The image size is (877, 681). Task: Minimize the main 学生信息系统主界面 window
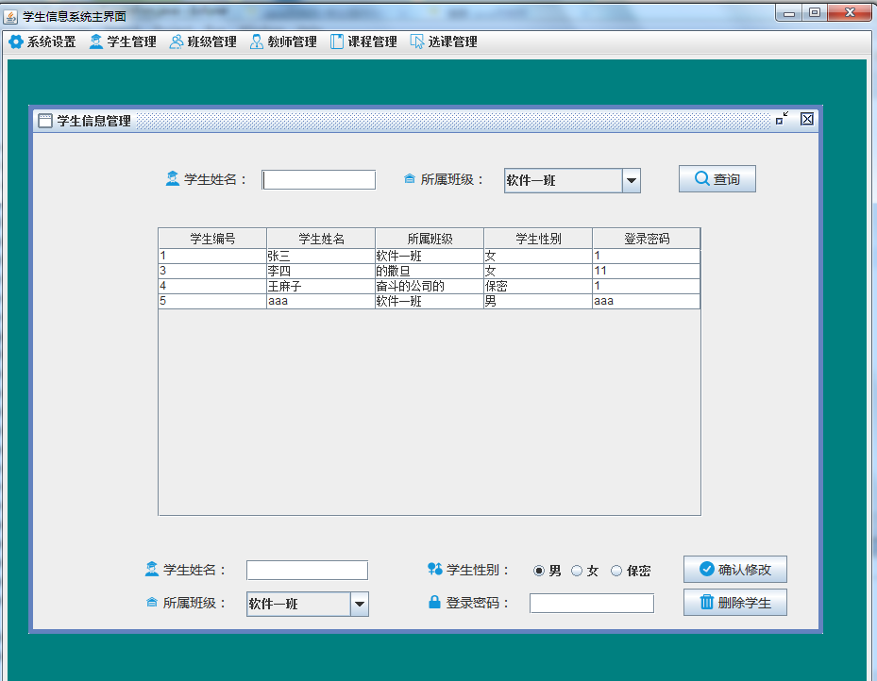pos(789,13)
